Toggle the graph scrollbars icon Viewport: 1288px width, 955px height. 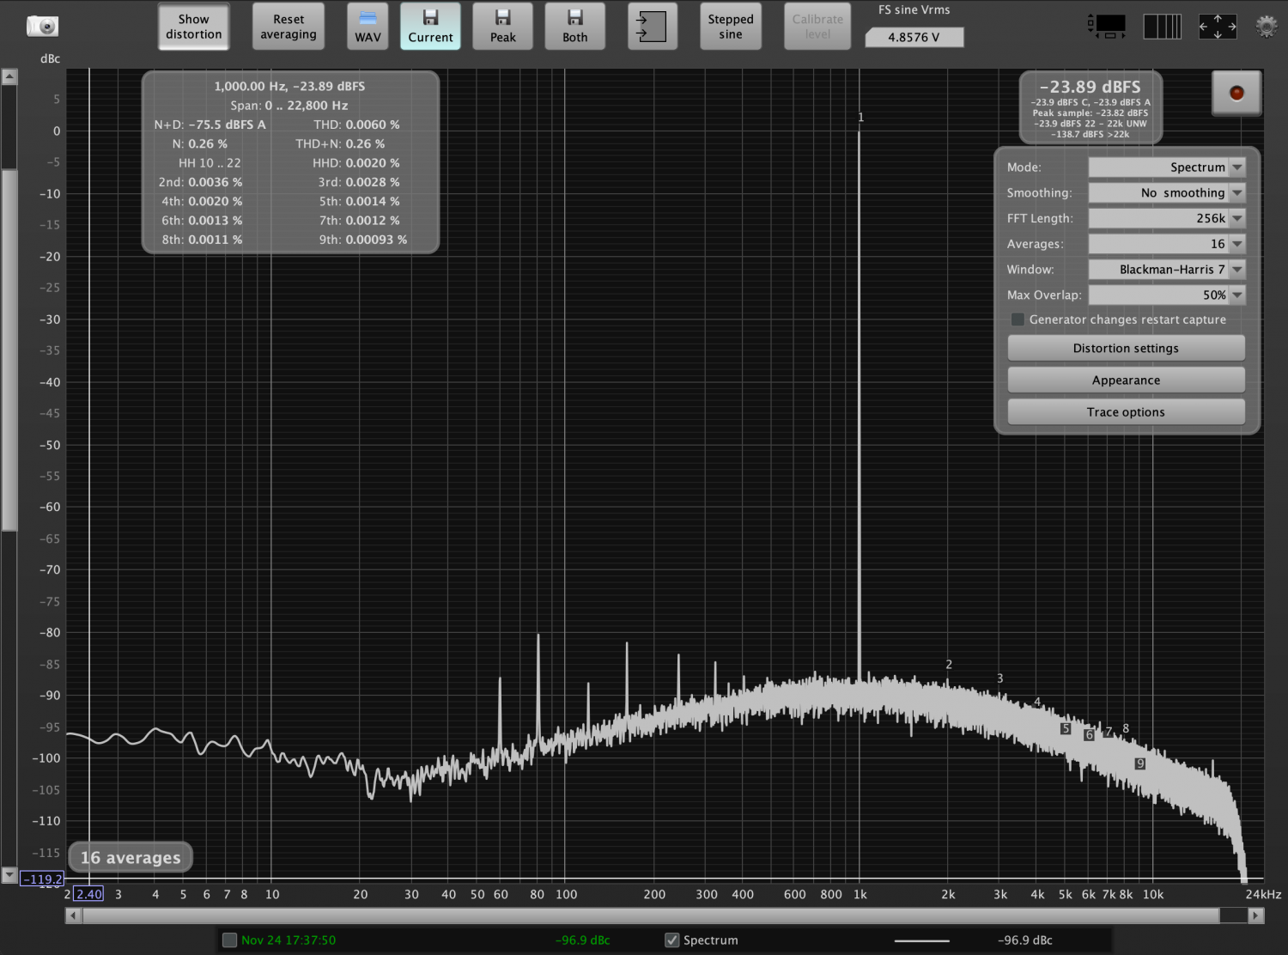coord(1108,26)
